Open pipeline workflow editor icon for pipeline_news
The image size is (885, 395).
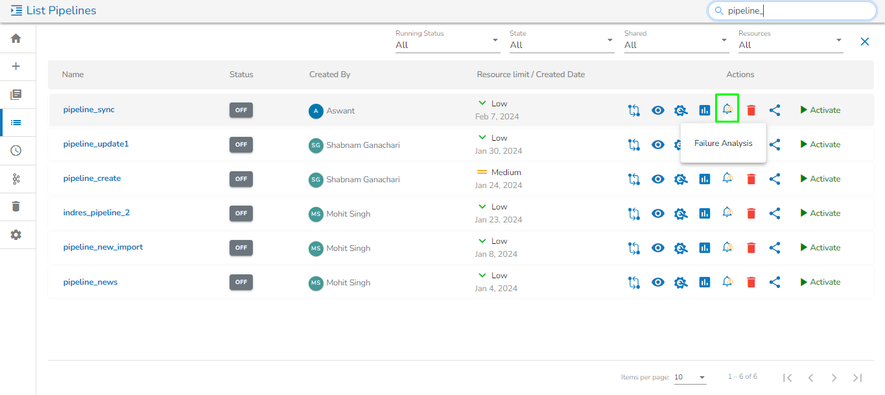pyautogui.click(x=633, y=282)
